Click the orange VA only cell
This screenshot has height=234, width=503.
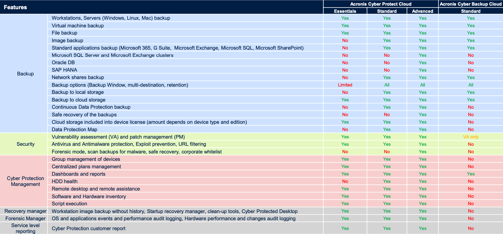pos(471,137)
